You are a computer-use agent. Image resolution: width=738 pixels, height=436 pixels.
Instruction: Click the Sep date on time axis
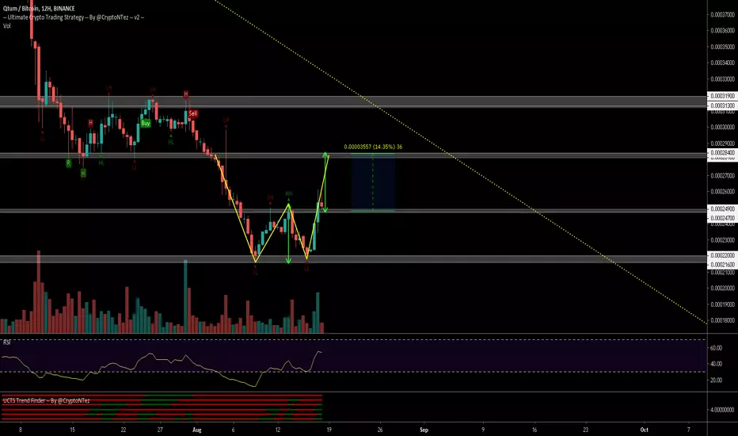[x=424, y=430]
